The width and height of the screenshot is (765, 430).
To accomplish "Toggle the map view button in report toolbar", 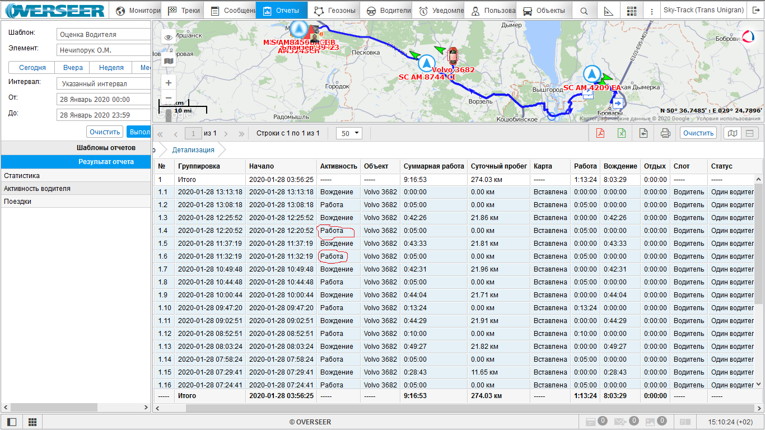I will (732, 133).
